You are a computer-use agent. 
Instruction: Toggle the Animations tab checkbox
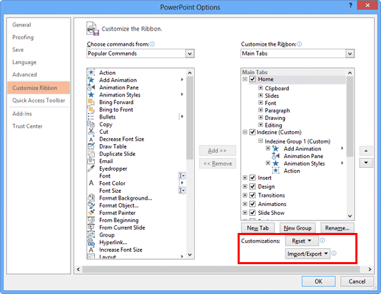pyautogui.click(x=253, y=204)
